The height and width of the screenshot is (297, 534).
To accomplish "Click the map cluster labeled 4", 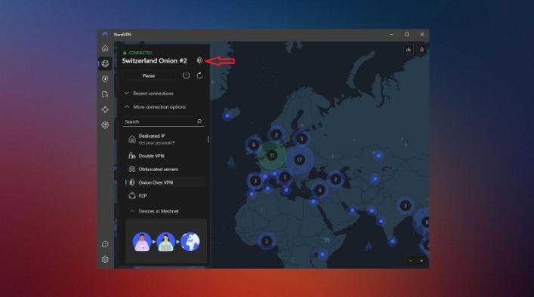I will coord(319,190).
